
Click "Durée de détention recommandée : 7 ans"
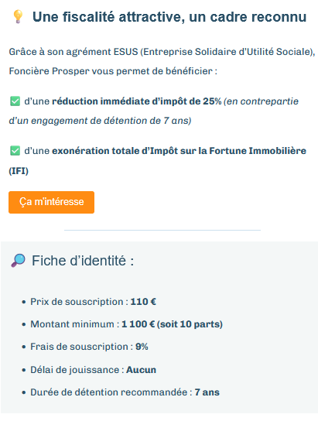(x=125, y=392)
